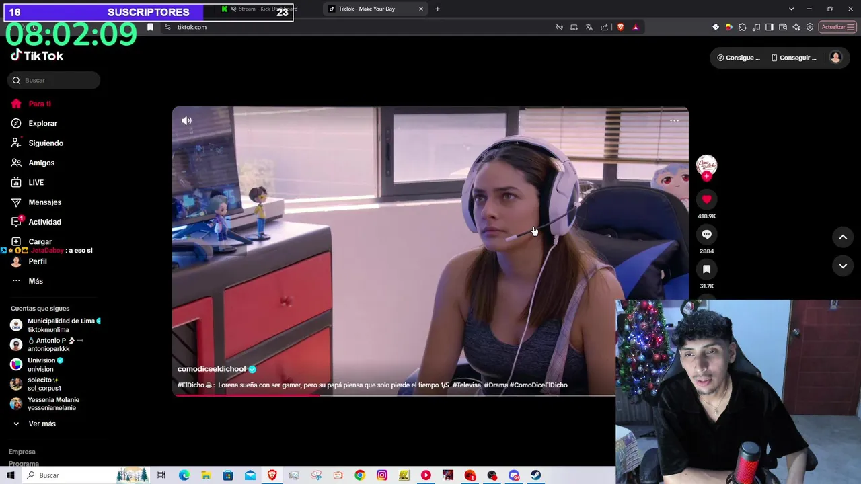Open the #ElDicho hashtag

[x=191, y=385]
